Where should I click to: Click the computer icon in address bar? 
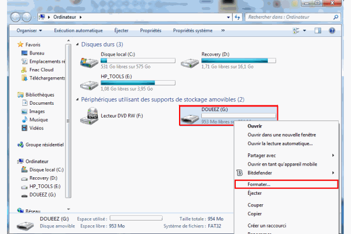42,17
